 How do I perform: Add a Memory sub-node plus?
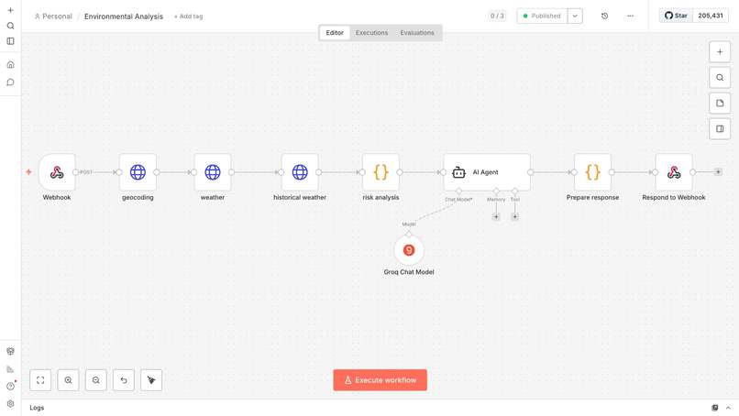pyautogui.click(x=496, y=217)
